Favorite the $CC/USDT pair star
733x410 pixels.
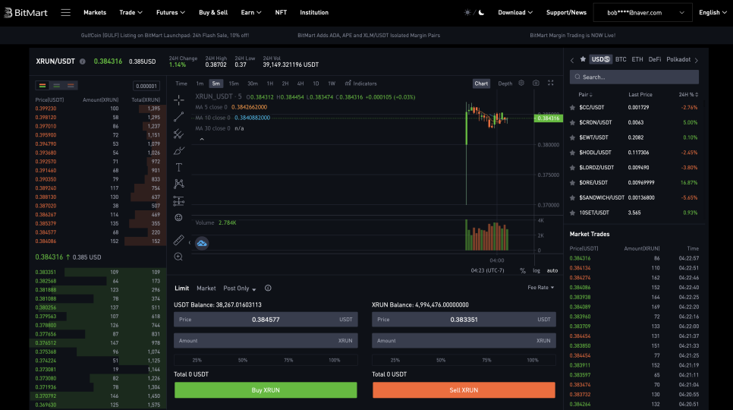point(573,108)
